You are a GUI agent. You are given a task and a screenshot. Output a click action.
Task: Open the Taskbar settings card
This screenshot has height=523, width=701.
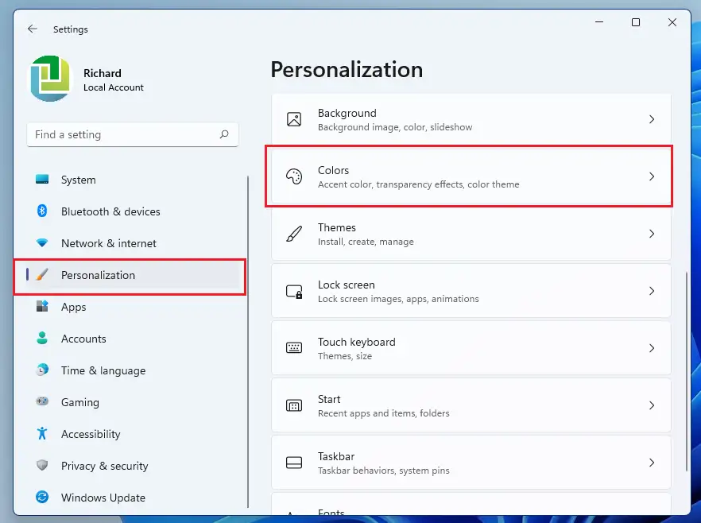(471, 463)
